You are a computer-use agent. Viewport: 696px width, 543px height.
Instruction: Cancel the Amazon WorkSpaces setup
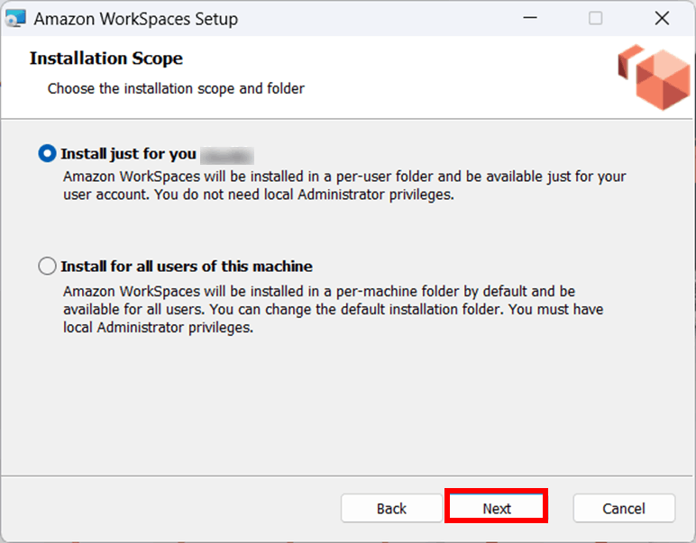pyautogui.click(x=624, y=508)
